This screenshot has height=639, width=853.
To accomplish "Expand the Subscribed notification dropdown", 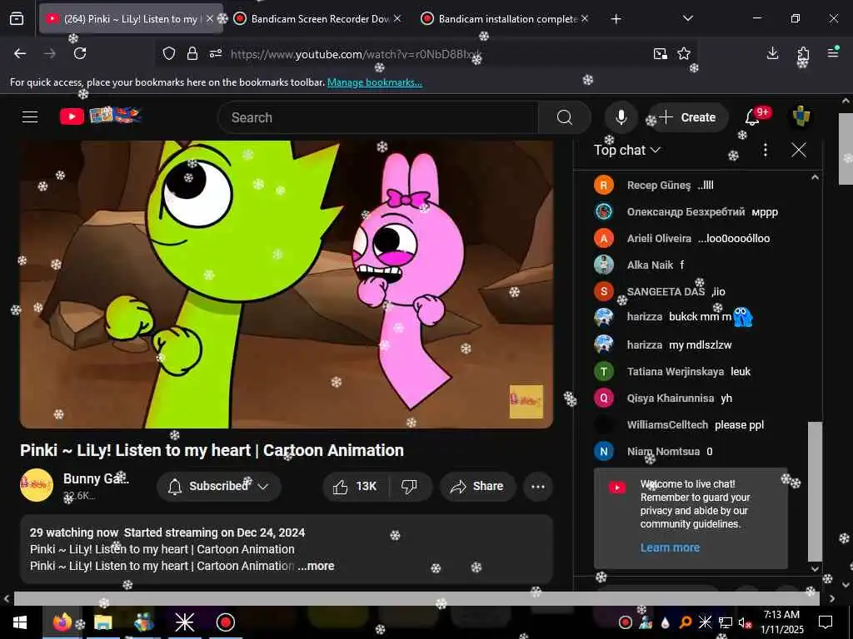I will pyautogui.click(x=262, y=486).
